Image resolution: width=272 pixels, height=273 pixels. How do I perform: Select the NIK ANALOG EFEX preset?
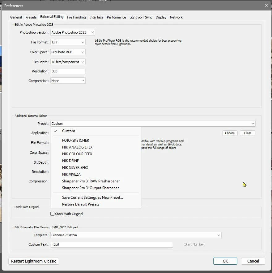click(96, 147)
